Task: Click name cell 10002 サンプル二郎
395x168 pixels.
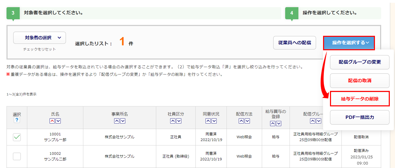Action: pos(55,156)
